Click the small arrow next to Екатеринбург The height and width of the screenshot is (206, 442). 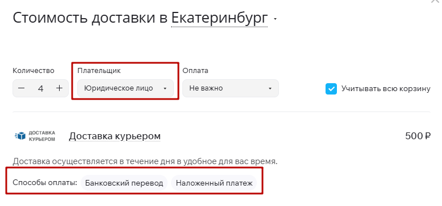click(276, 19)
